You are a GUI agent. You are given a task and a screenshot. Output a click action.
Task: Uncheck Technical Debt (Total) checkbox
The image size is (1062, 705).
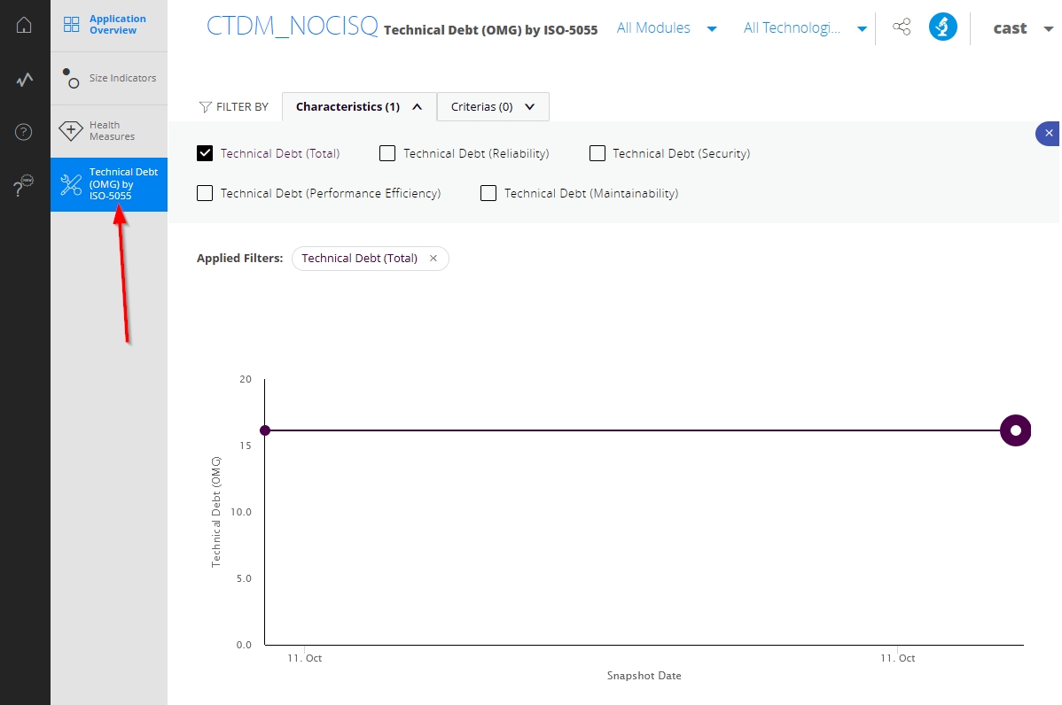(205, 153)
